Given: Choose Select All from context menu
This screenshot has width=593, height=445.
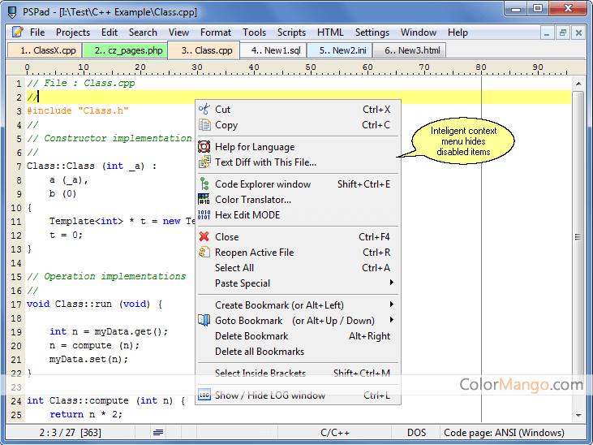Looking at the screenshot, I should coord(234,268).
